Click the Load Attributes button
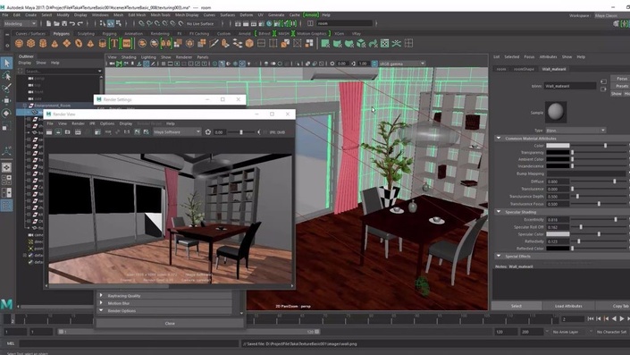The image size is (630, 355). [568, 306]
